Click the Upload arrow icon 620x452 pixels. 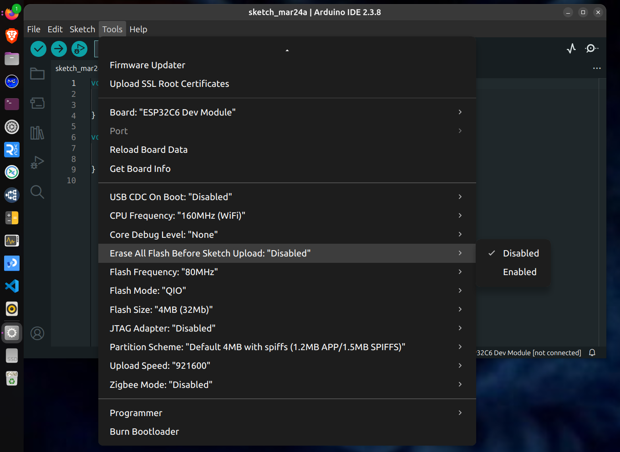coord(59,49)
